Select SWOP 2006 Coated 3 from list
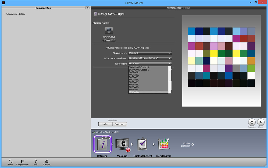The image size is (268, 168). pos(148,67)
